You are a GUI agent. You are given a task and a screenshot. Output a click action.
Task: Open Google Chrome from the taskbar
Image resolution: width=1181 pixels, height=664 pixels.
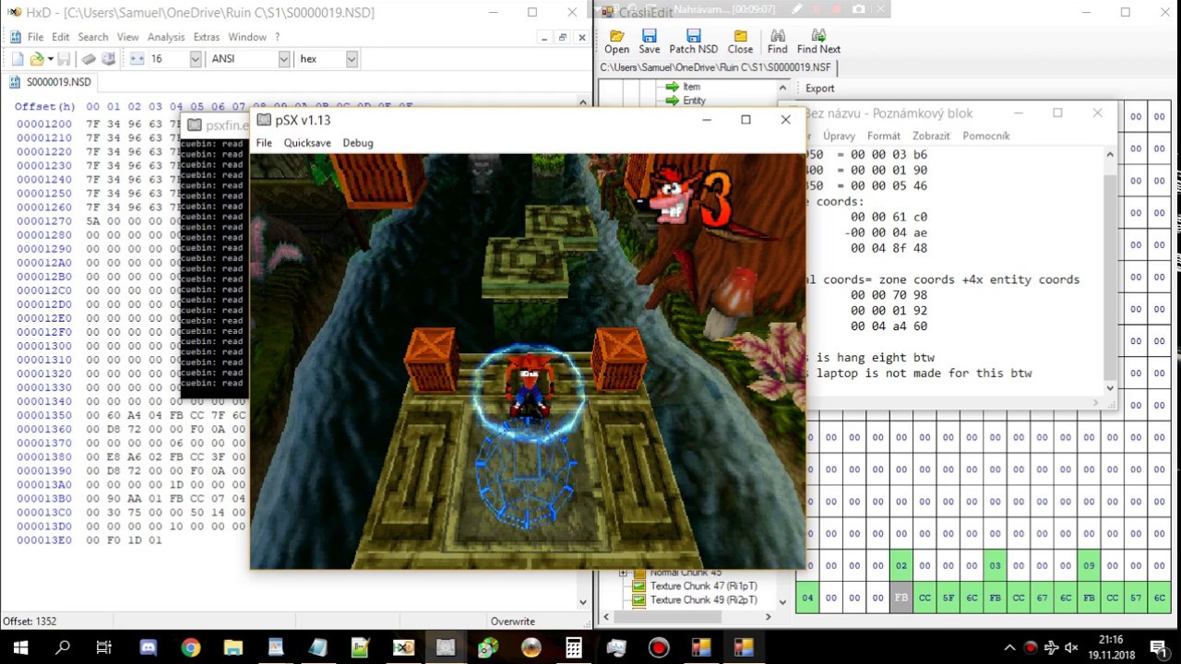pos(190,647)
